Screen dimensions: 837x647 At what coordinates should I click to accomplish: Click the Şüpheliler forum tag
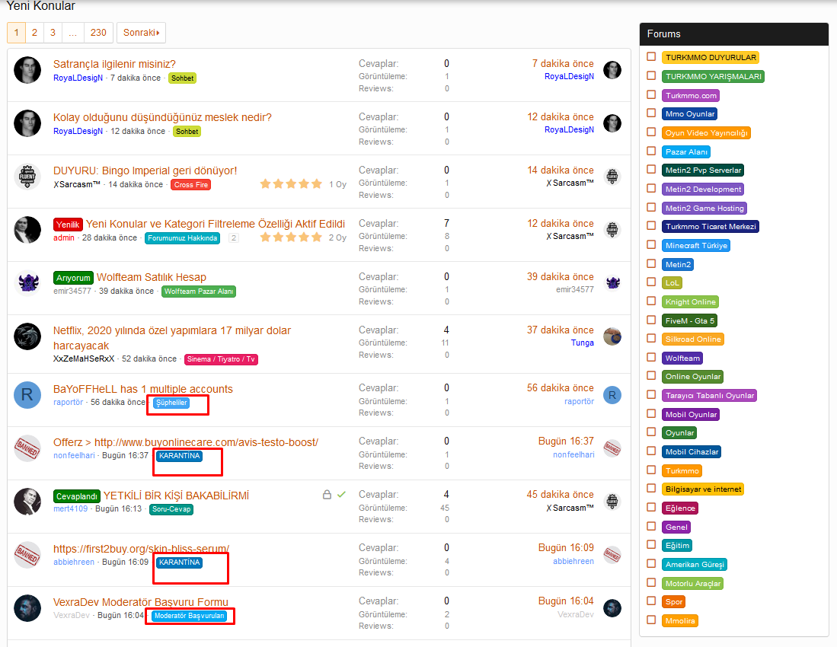pyautogui.click(x=171, y=403)
